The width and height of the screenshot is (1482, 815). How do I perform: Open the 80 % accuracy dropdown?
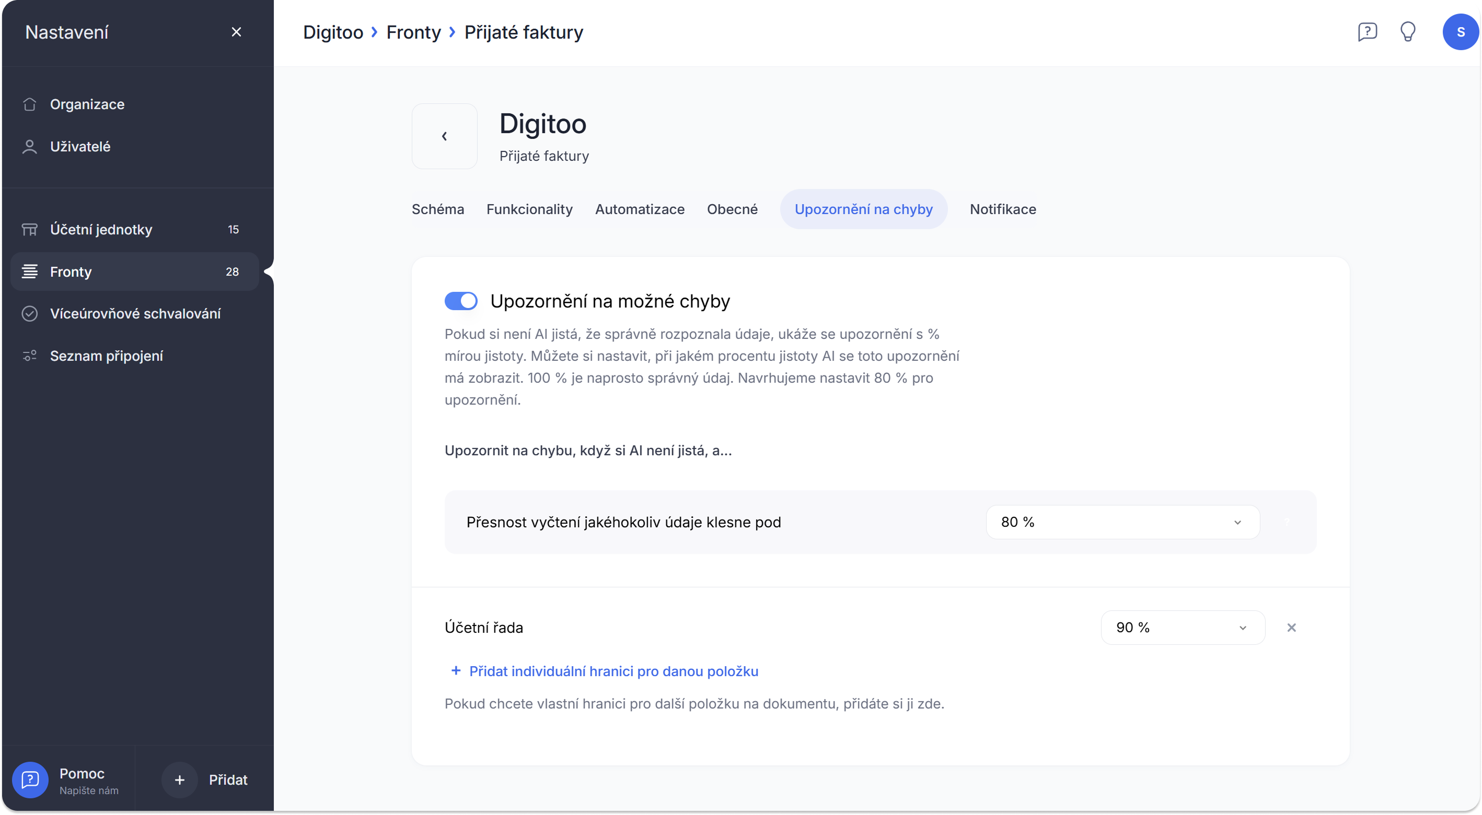(1122, 522)
